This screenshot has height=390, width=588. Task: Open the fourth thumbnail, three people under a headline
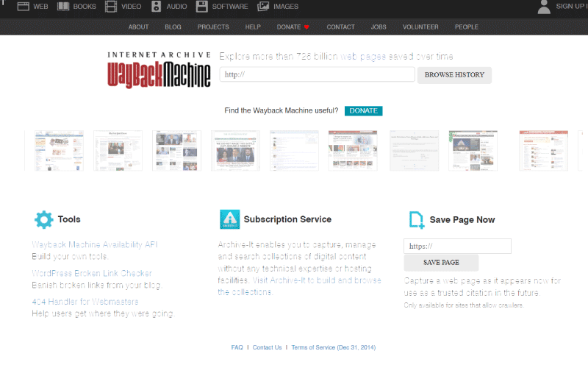235,151
